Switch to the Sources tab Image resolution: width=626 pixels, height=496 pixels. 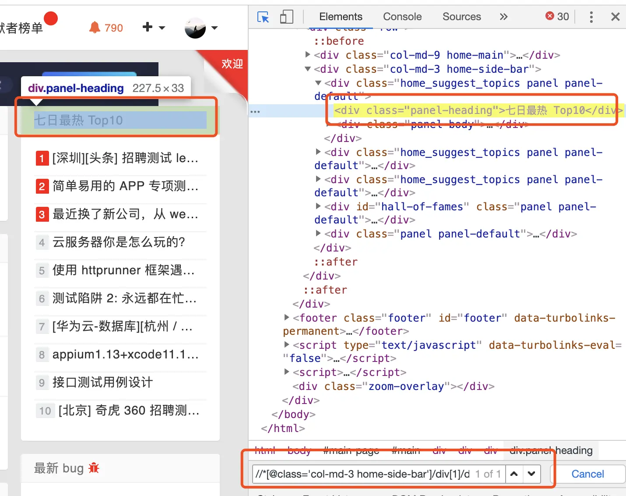pyautogui.click(x=461, y=17)
